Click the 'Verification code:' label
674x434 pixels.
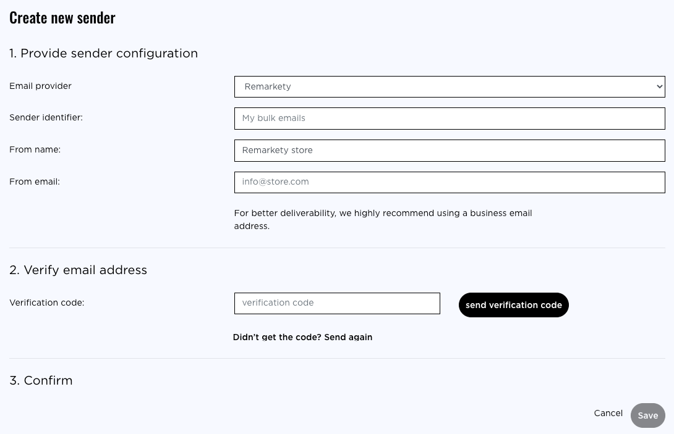[x=47, y=303]
